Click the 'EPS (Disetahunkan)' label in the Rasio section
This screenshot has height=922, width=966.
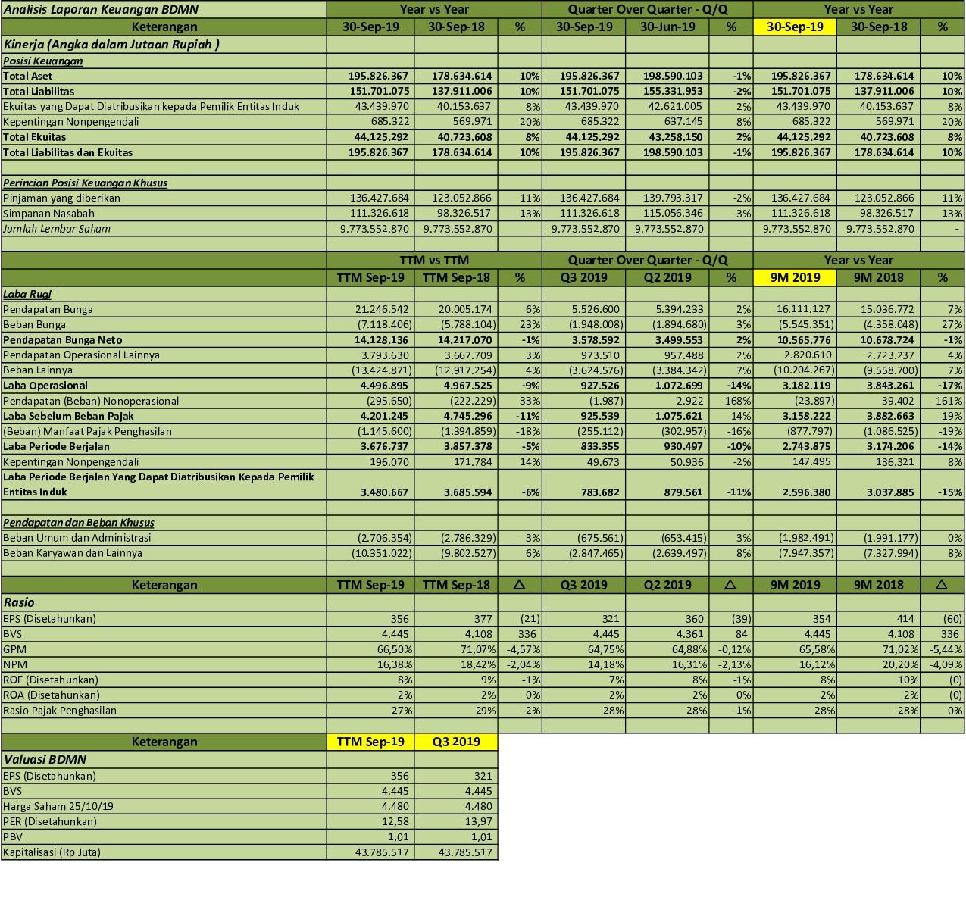click(49, 618)
